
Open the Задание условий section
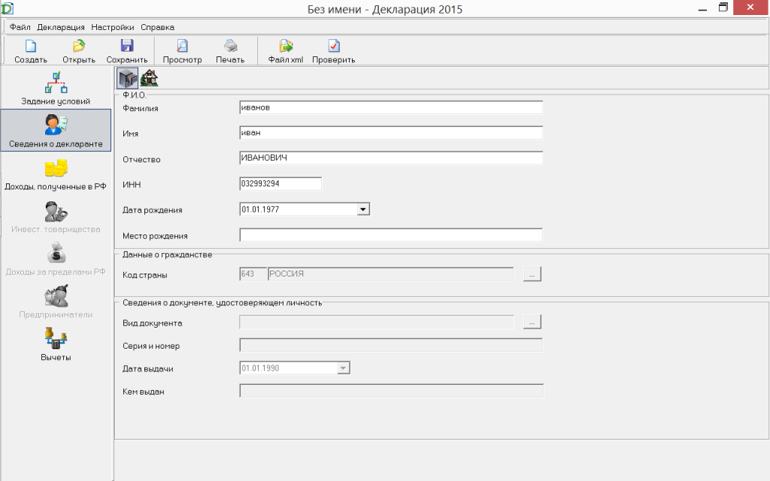(56, 88)
